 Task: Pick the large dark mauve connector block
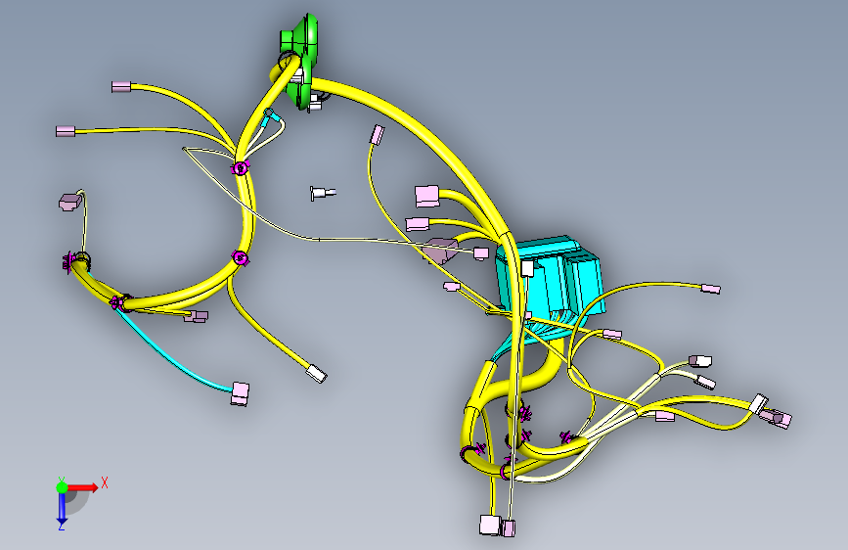pos(440,252)
